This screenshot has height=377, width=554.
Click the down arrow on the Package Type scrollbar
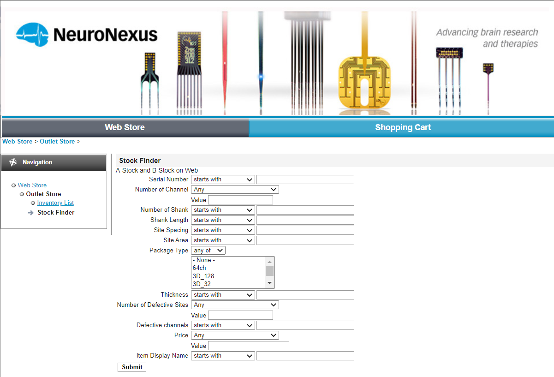click(269, 282)
